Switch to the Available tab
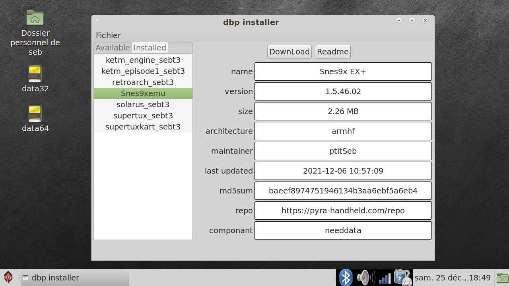This screenshot has height=286, width=509. (113, 48)
